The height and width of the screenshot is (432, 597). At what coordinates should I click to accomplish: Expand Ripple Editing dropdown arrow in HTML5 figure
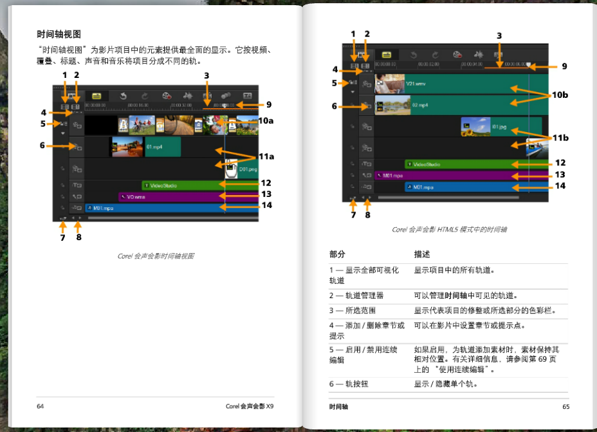[x=353, y=92]
